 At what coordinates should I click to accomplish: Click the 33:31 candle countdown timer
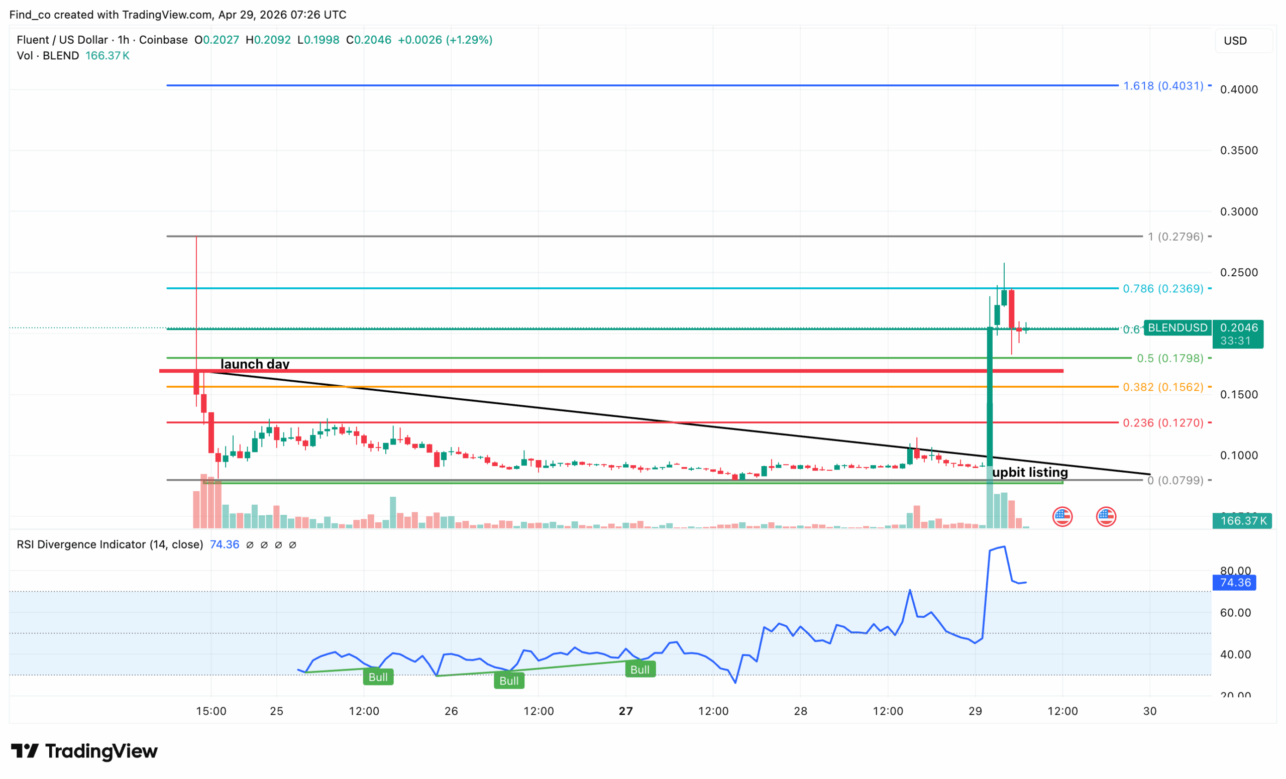coord(1235,341)
